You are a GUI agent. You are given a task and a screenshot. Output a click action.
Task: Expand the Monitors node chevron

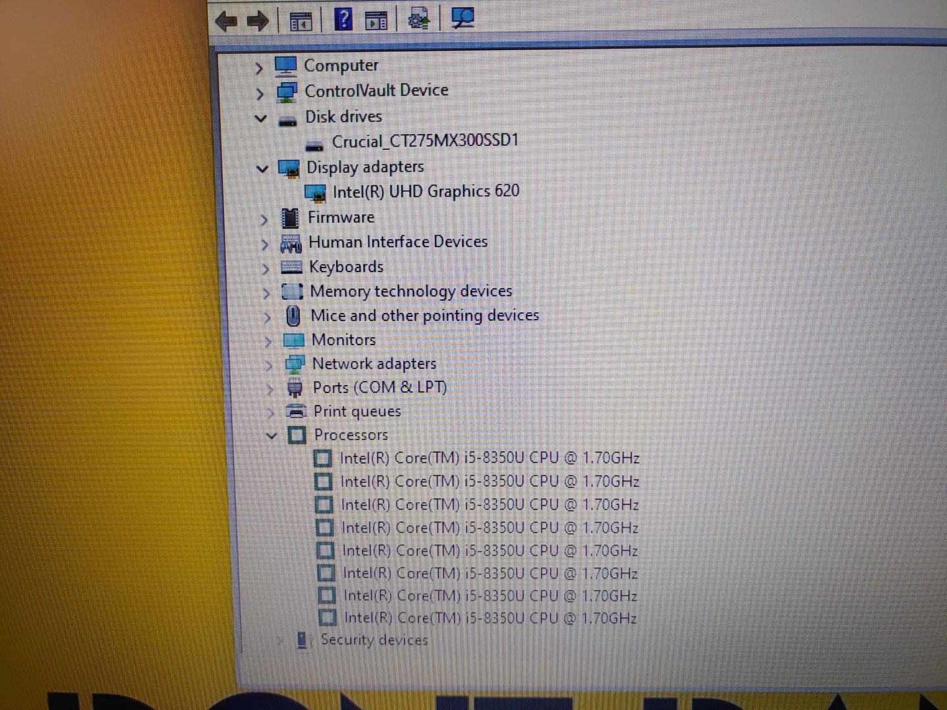(x=268, y=342)
